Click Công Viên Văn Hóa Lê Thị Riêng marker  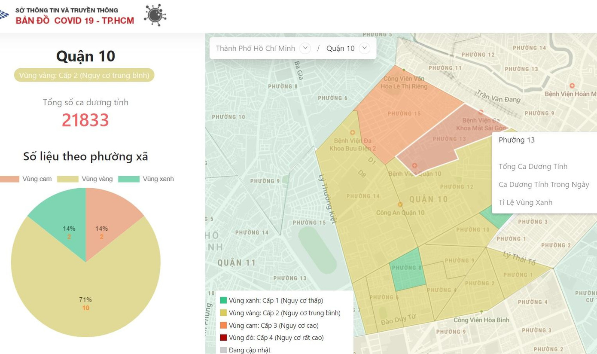[x=404, y=70]
